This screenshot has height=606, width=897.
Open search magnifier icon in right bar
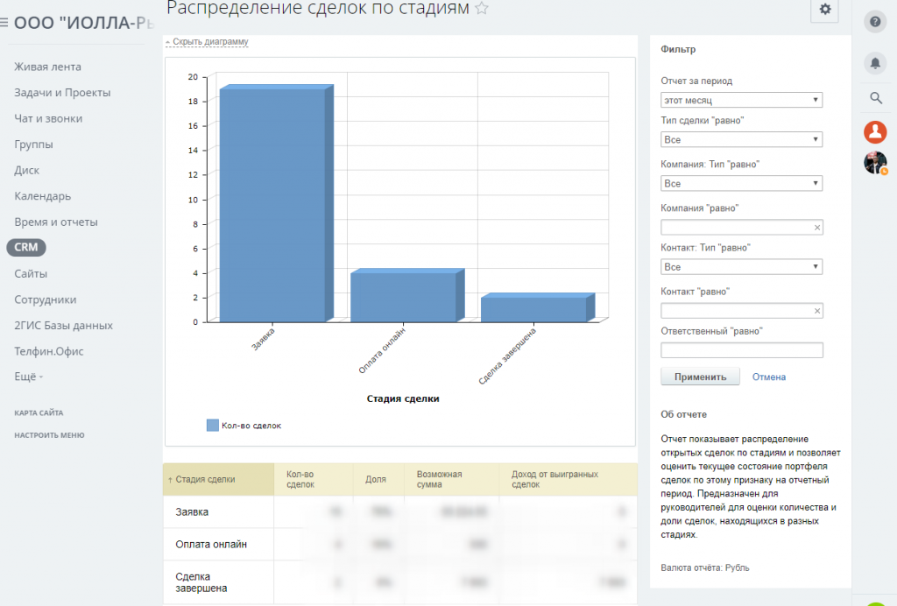point(875,98)
